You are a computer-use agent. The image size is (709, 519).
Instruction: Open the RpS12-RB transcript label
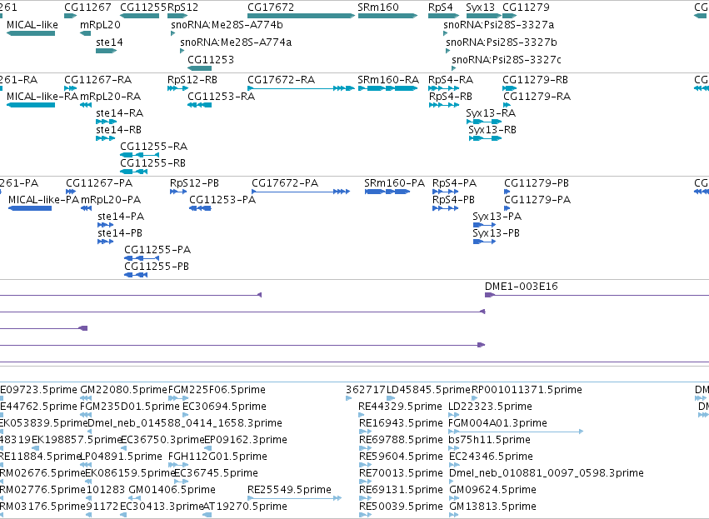pyautogui.click(x=192, y=80)
